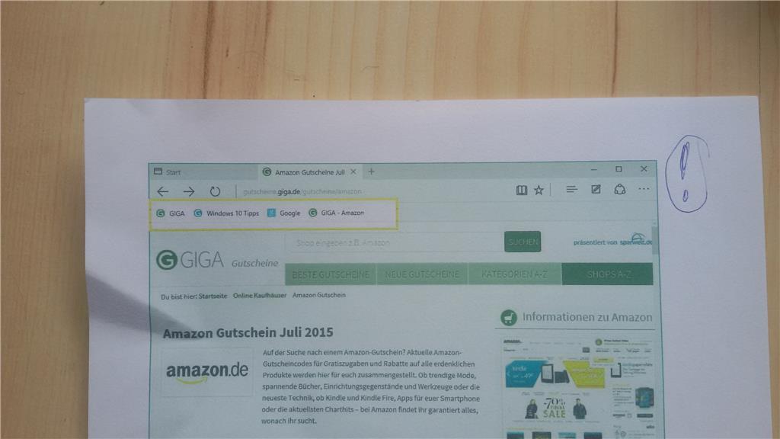Open NEUE GUTSCHEINE menu item
780x439 pixels.
coord(422,274)
